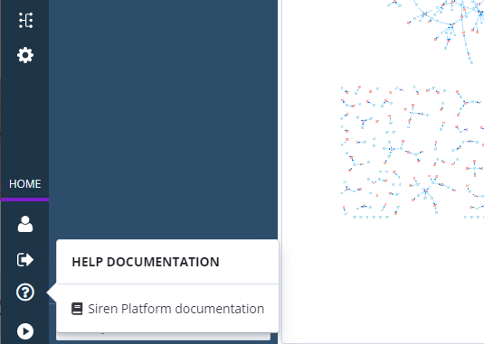Select the HOME tab in the sidebar

(x=25, y=184)
